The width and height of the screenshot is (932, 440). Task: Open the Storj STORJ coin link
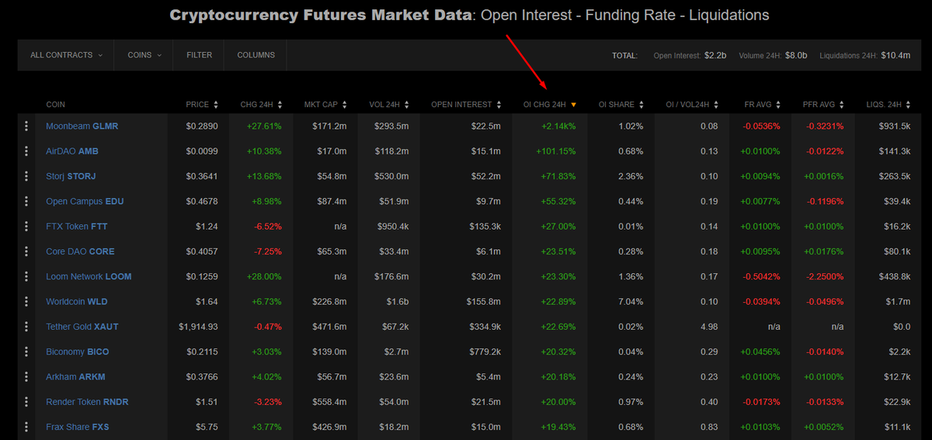click(71, 176)
